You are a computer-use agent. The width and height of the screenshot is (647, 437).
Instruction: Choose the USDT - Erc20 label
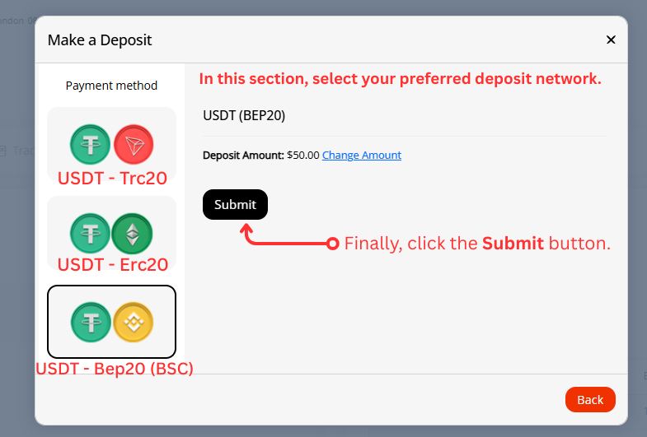(x=112, y=265)
